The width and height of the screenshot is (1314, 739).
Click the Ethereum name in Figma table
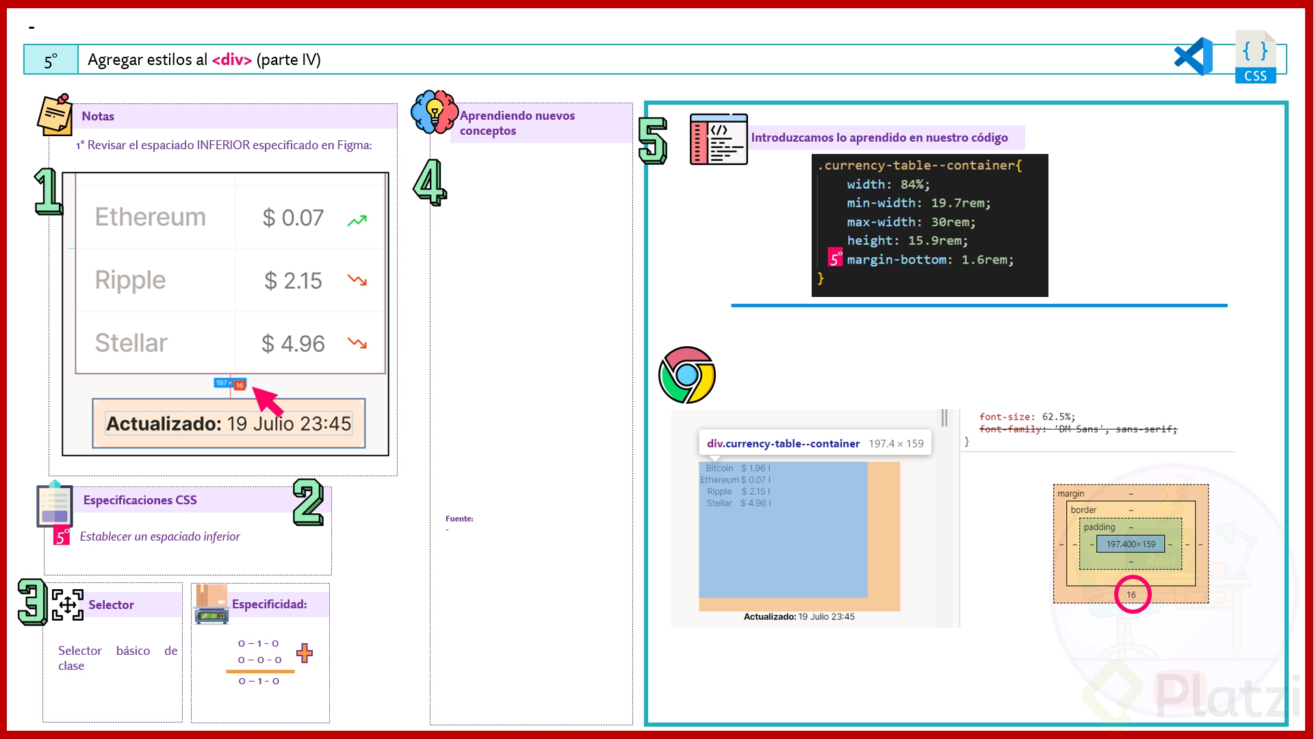[150, 217]
